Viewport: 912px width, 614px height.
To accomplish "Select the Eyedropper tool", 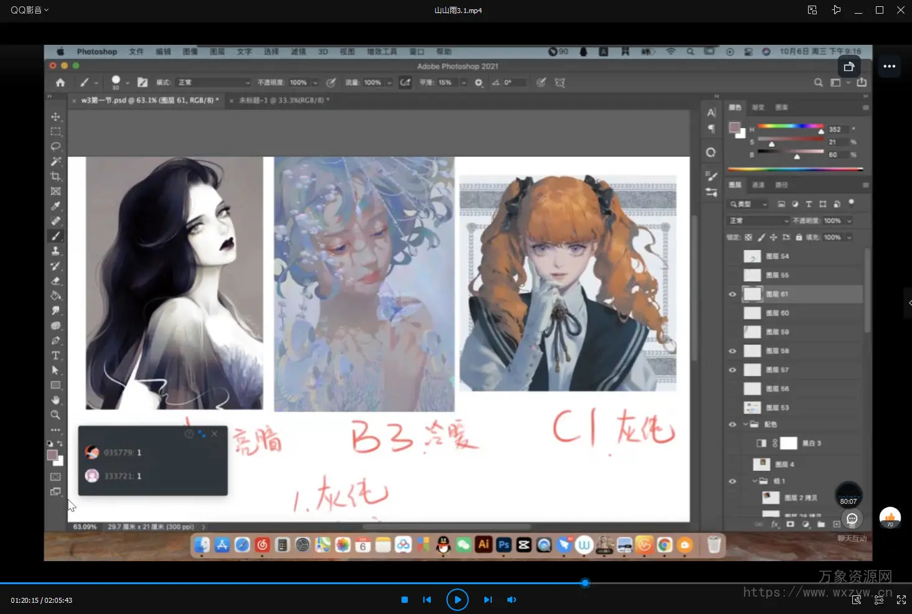I will [x=55, y=206].
